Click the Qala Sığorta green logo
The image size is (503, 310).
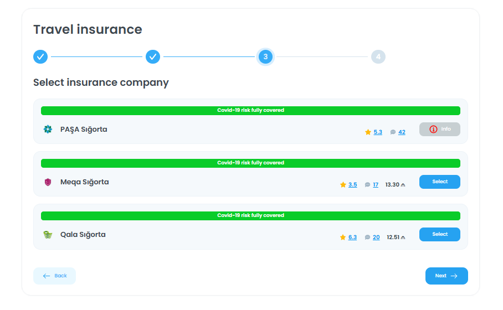pyautogui.click(x=48, y=235)
